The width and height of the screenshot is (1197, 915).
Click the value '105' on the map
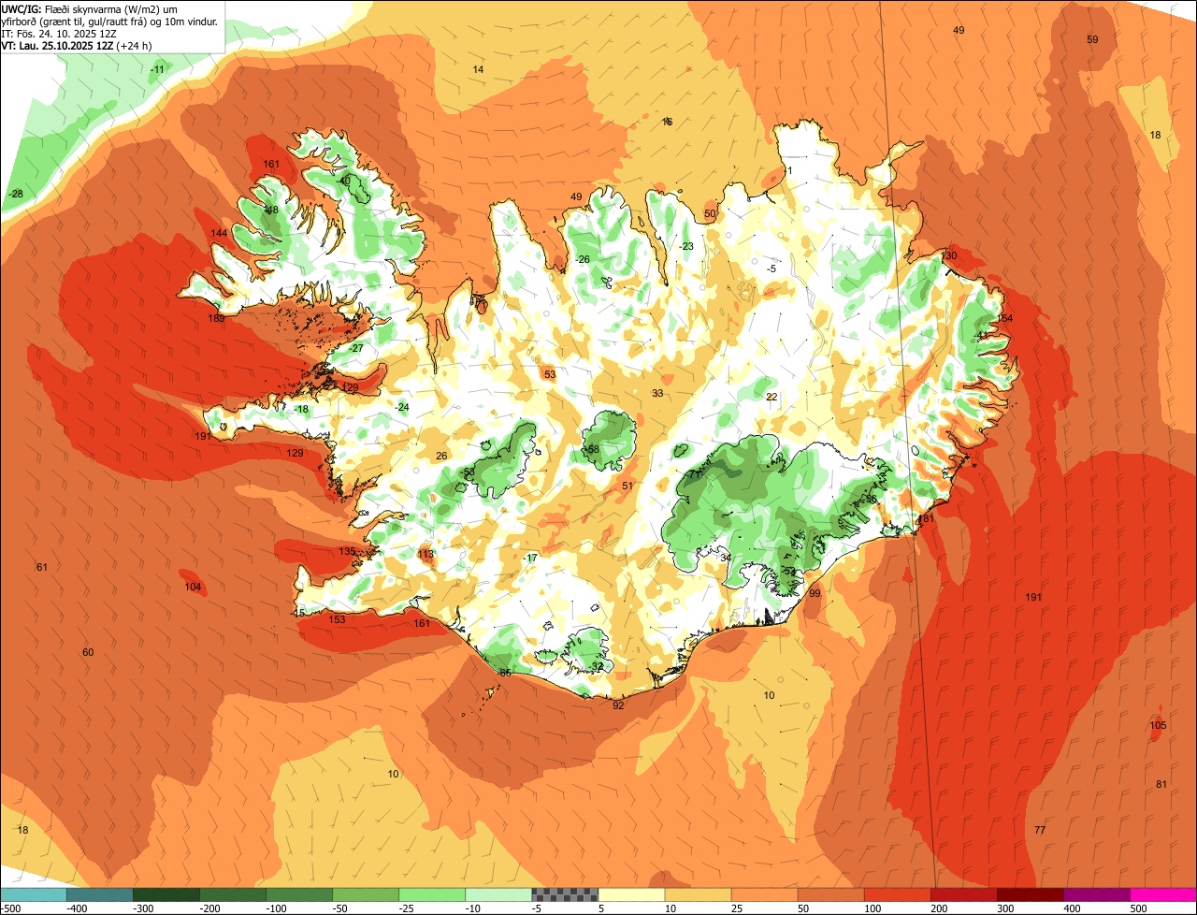pos(1158,725)
